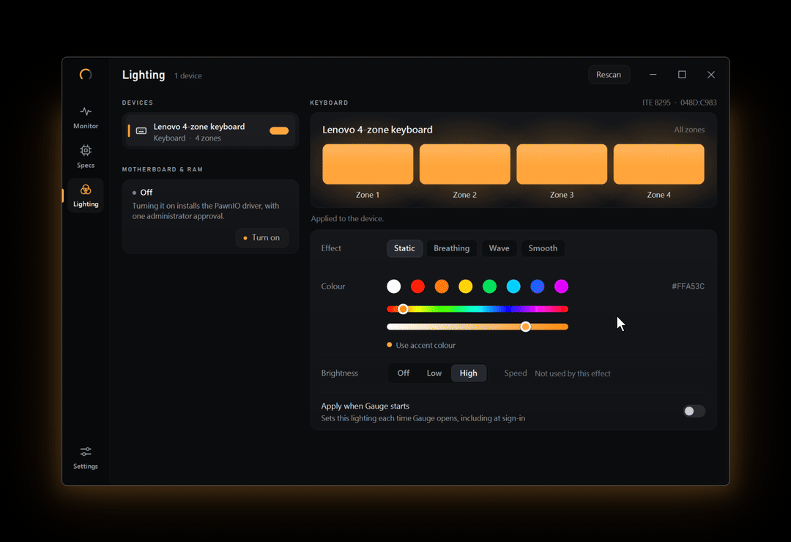
Task: Click the Gauge app logo icon
Action: click(86, 75)
